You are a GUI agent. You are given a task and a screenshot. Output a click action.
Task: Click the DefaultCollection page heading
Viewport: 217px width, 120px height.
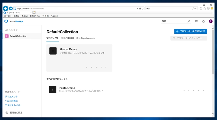click(62, 32)
